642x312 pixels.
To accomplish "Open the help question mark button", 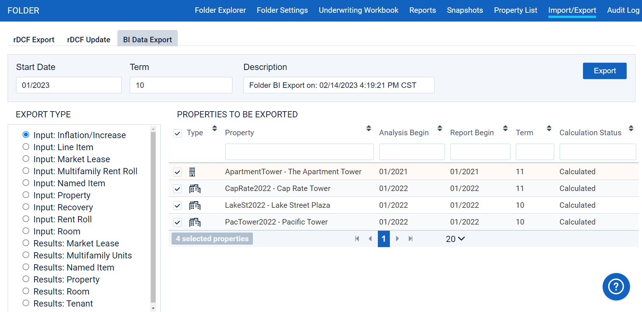I will tap(616, 286).
